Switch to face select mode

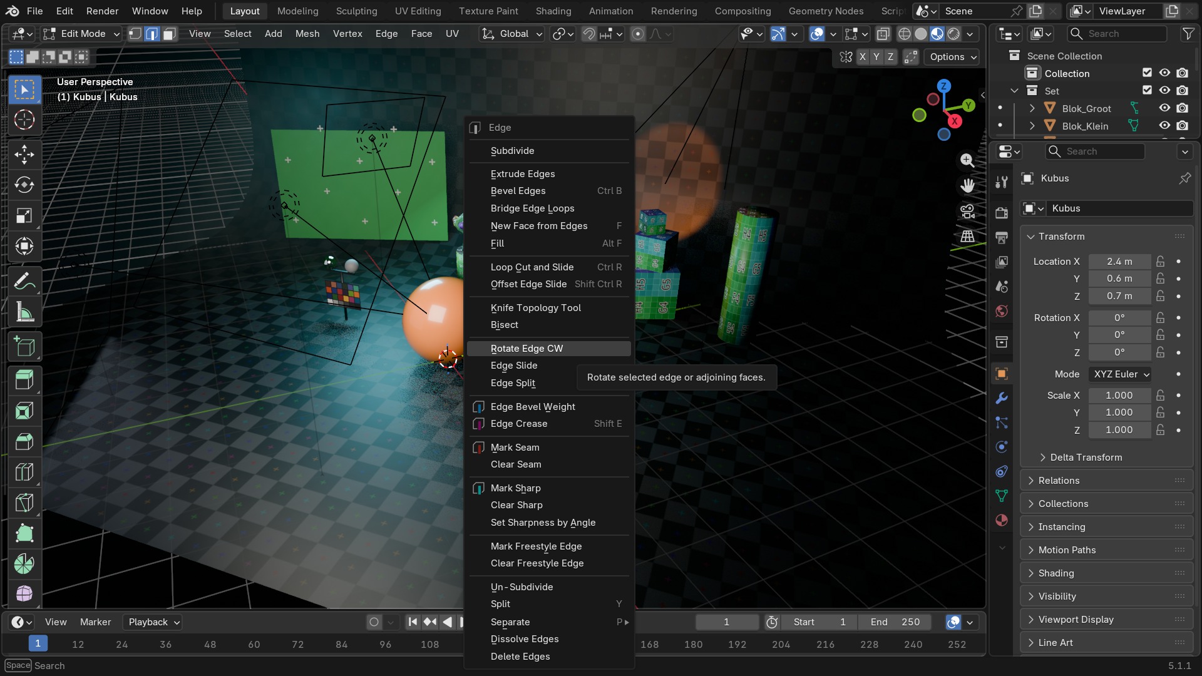click(169, 34)
